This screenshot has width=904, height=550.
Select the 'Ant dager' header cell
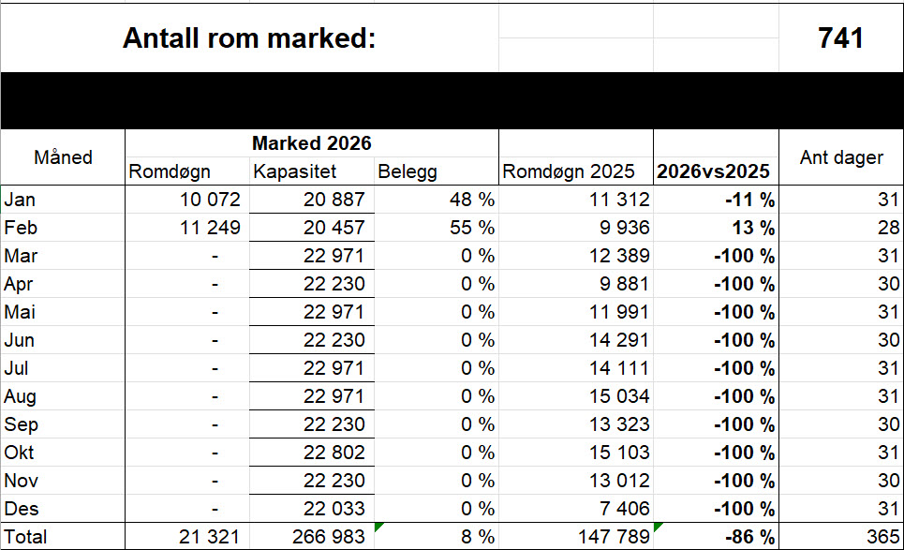click(x=840, y=157)
